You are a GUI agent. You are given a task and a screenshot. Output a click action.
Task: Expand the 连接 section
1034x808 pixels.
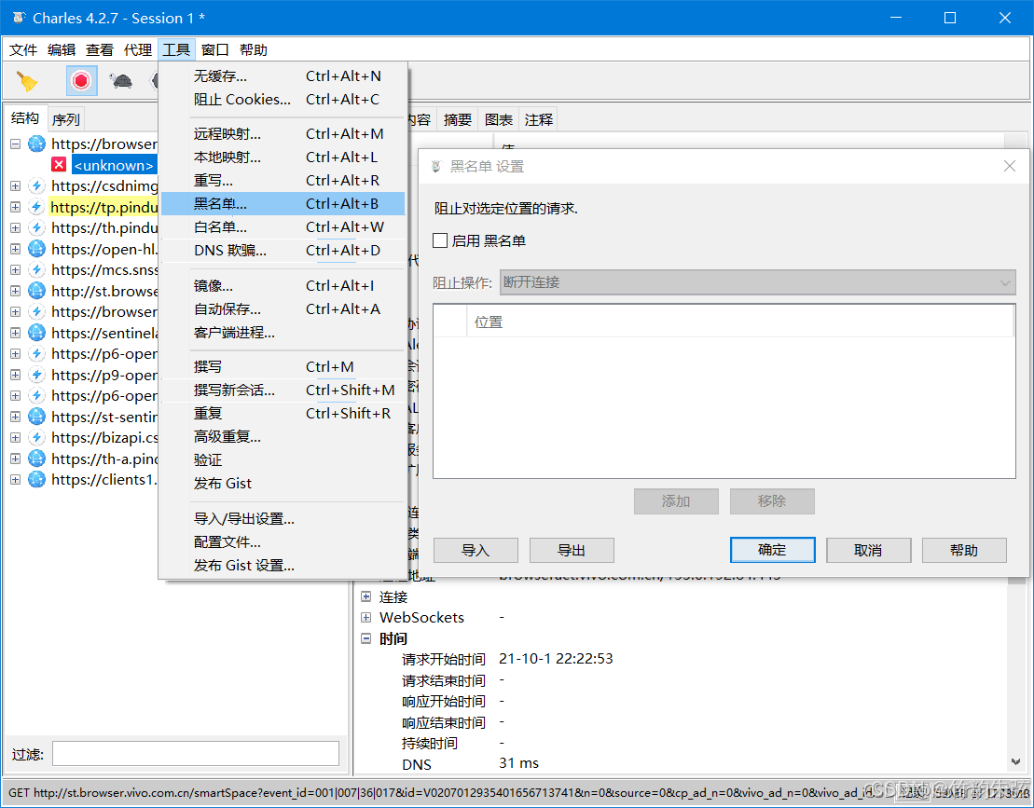click(x=366, y=596)
